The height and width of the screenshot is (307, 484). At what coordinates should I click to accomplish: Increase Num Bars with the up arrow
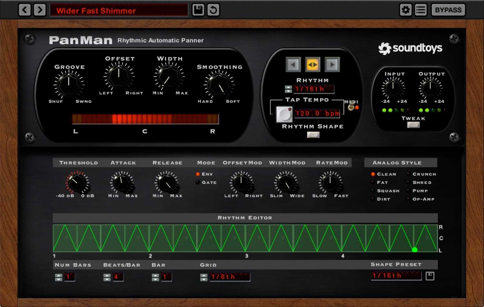click(x=59, y=275)
